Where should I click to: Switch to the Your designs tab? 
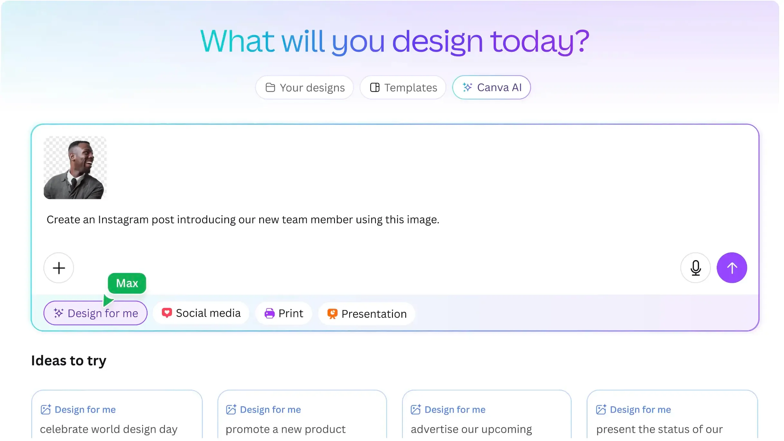(304, 88)
